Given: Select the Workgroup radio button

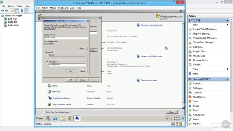Looking at the screenshot, I should click(x=47, y=61).
